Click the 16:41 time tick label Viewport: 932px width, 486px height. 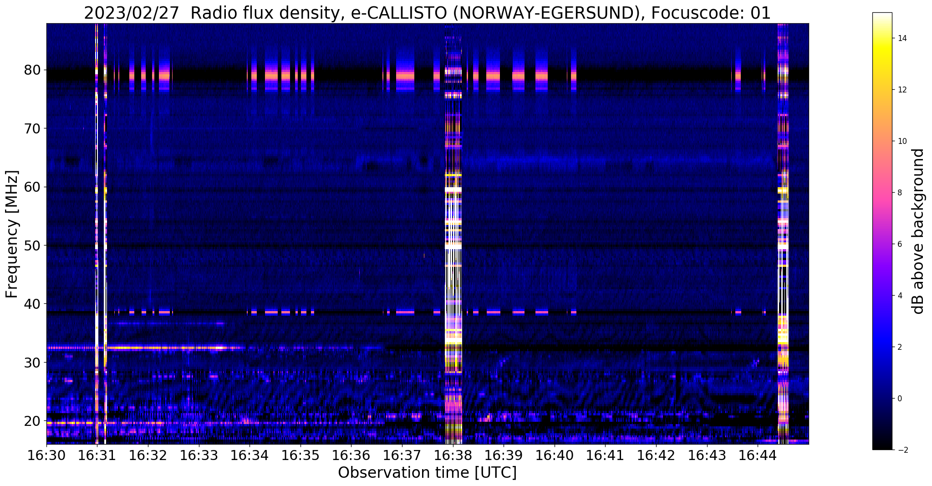click(605, 455)
